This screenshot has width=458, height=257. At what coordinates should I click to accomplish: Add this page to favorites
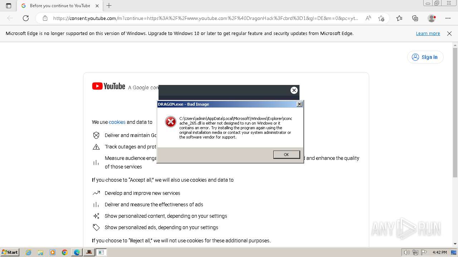381,18
